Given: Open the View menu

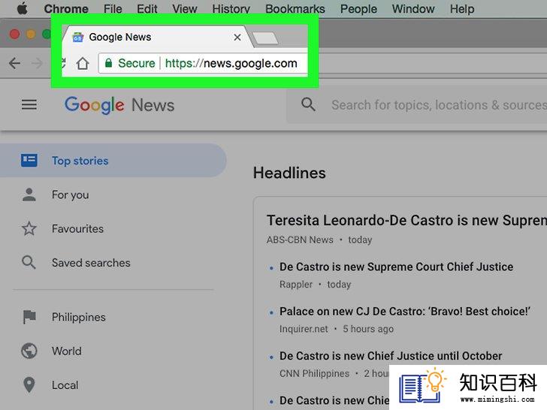Looking at the screenshot, I should coord(185,9).
